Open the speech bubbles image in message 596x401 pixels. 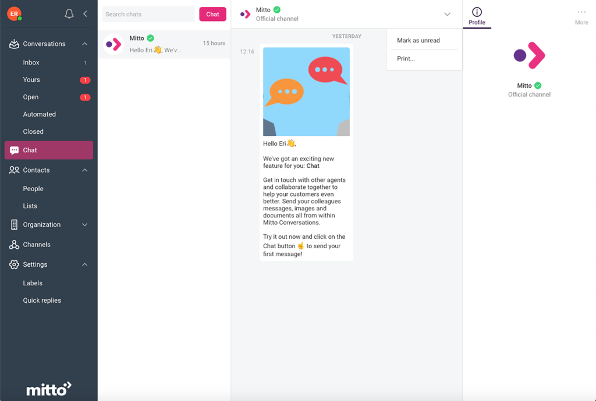click(306, 91)
